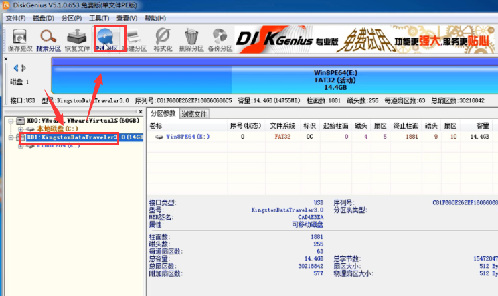
Task: Select the 快速分区 quick partition tool
Action: pos(106,39)
